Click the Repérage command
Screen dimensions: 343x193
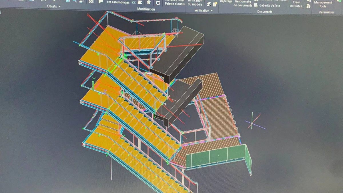click(226, 1)
